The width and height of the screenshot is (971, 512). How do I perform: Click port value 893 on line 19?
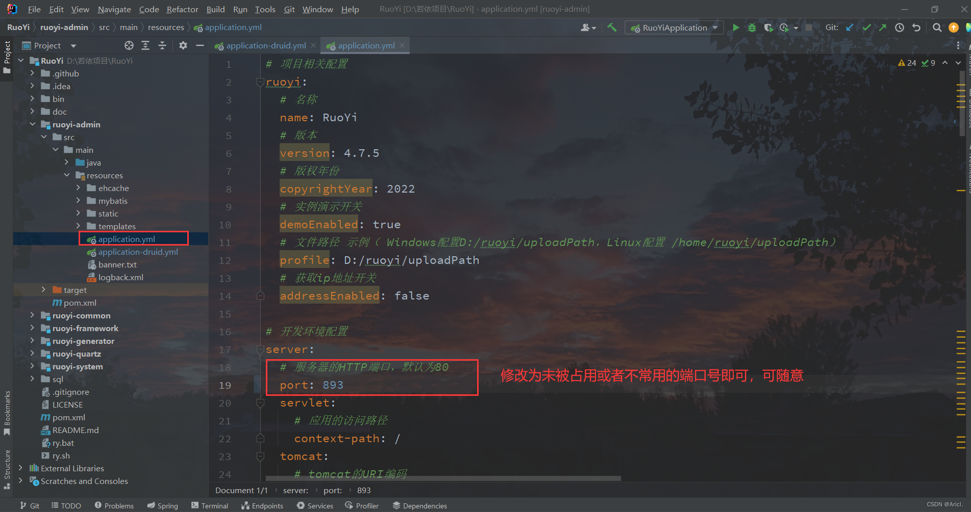[x=333, y=385]
